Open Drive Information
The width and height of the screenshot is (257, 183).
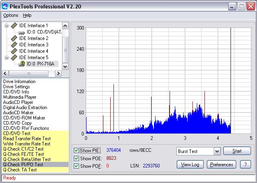coord(19,82)
